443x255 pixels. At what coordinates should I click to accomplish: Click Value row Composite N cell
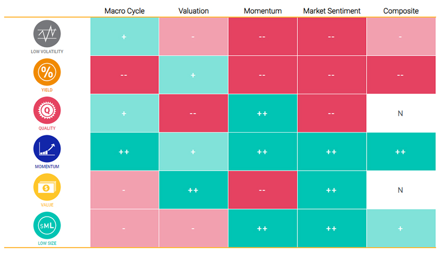pos(400,190)
